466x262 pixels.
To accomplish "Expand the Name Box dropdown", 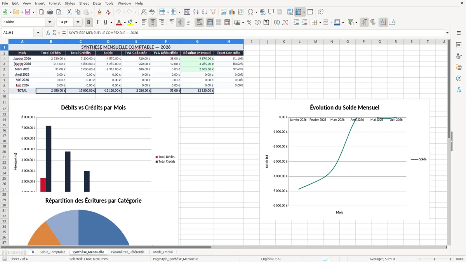I will pyautogui.click(x=38, y=33).
